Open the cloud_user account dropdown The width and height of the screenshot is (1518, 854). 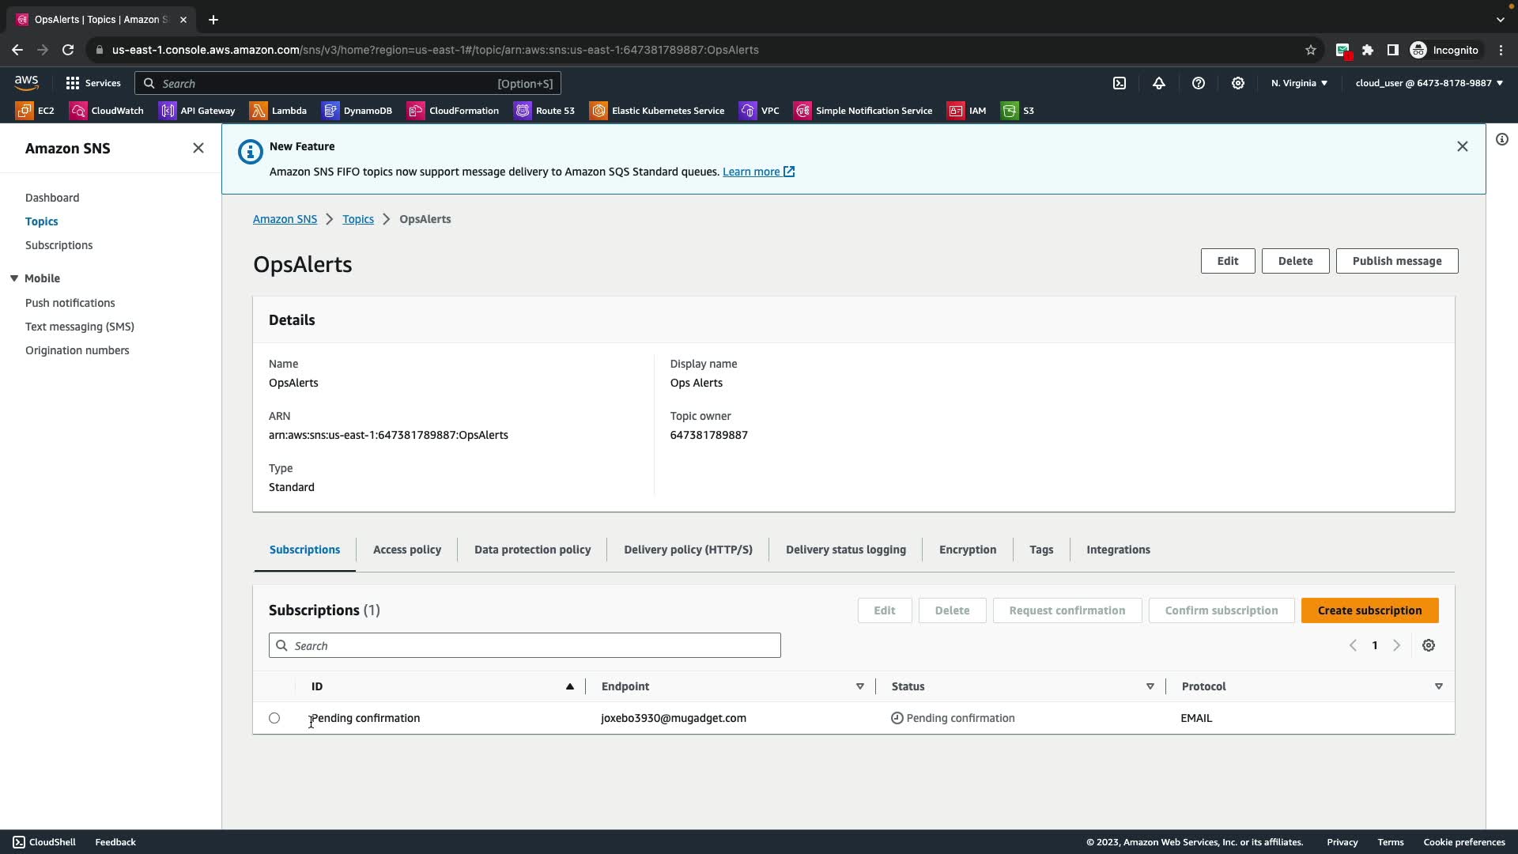1429,83
